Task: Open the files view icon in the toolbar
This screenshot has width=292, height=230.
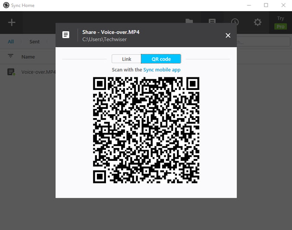Action: 212,21
